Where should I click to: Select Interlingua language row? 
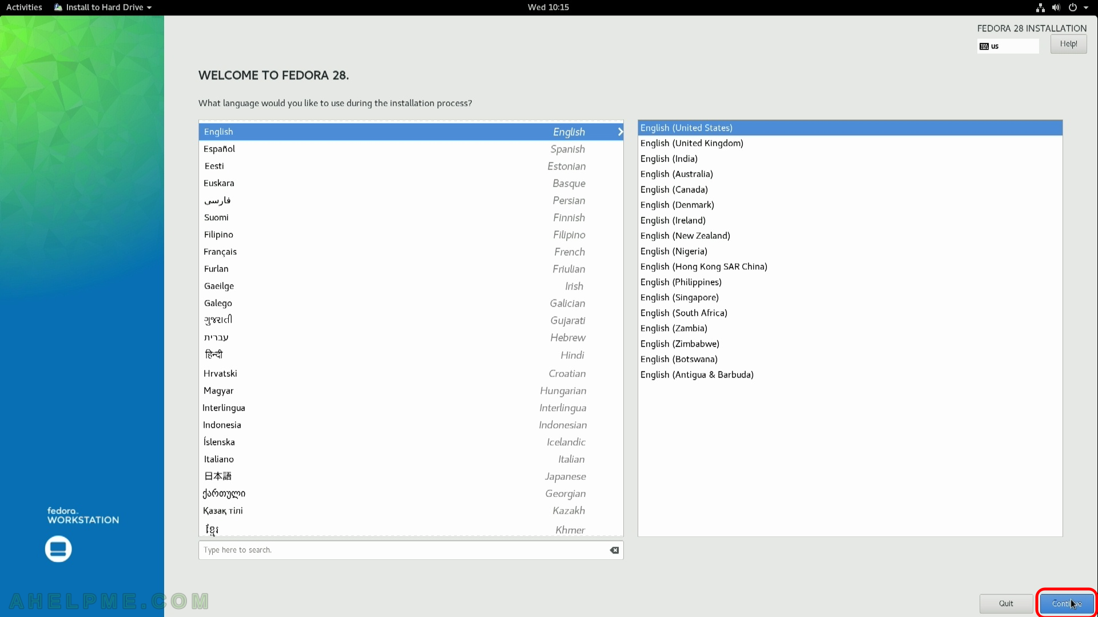411,408
